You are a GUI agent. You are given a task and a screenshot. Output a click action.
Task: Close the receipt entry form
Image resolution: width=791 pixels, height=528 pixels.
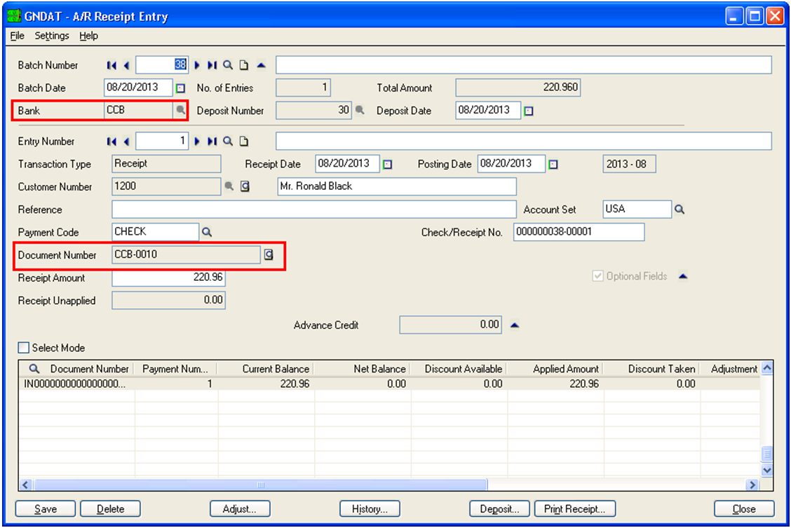pos(744,509)
